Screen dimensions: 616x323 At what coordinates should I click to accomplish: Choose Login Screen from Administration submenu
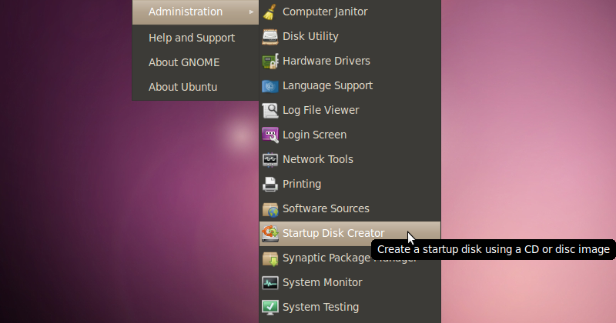[x=350, y=135]
